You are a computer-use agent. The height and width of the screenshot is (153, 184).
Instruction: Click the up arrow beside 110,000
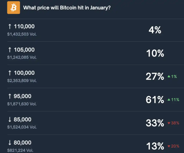click(x=9, y=27)
